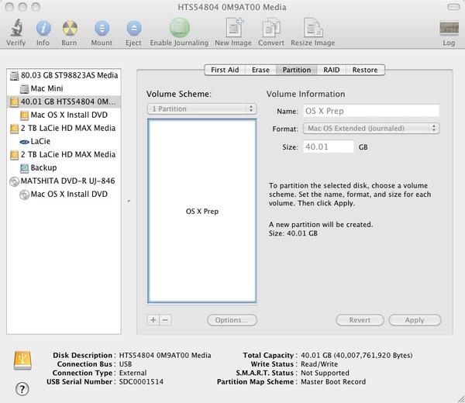Click 'SDC0001514' serial number text

click(x=141, y=381)
